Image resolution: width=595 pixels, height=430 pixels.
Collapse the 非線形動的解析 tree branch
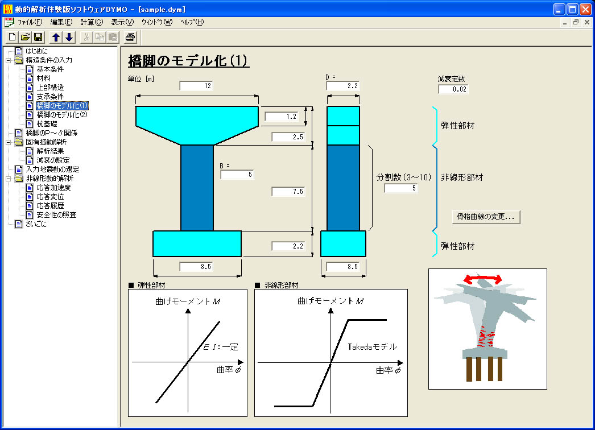coord(8,178)
